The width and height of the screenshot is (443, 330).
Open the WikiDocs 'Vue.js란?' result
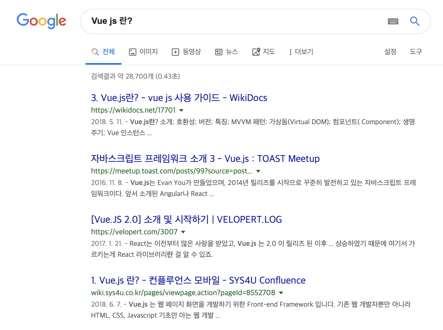[179, 98]
